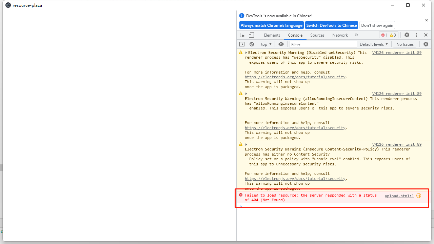Open console sidebar panel
Viewport: 434px width, 244px height.
click(242, 44)
